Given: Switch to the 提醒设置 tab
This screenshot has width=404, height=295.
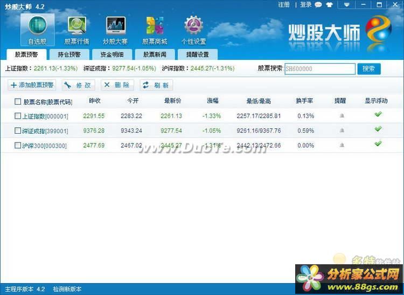Looking at the screenshot, I should (198, 54).
